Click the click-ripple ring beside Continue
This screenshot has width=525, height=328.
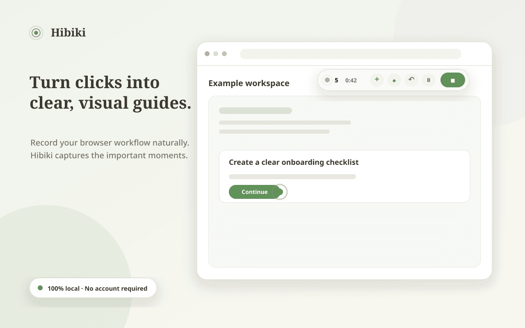(x=280, y=192)
